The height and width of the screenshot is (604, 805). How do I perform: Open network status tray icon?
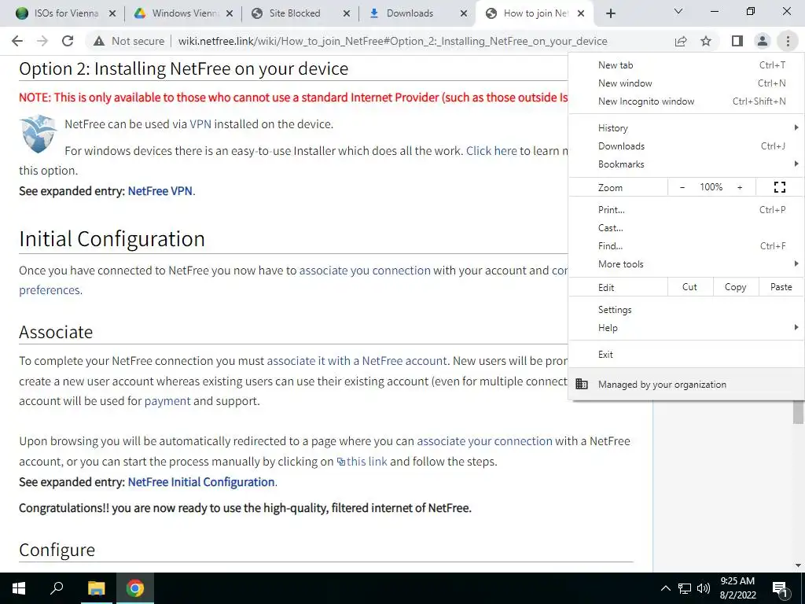pyautogui.click(x=685, y=588)
